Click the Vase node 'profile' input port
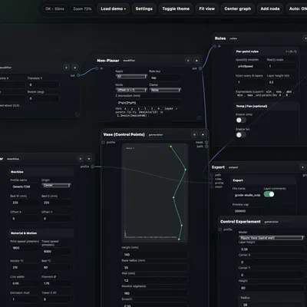Viewport: 307px width, 307px height. (x=104, y=143)
